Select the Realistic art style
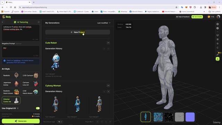This screenshot has height=125, width=222. pos(11,75)
